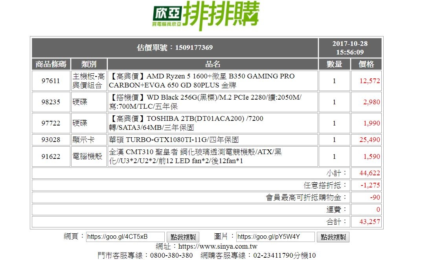Click the 小計 label
Image resolution: width=421 pixels, height=260 pixels.
point(337,173)
